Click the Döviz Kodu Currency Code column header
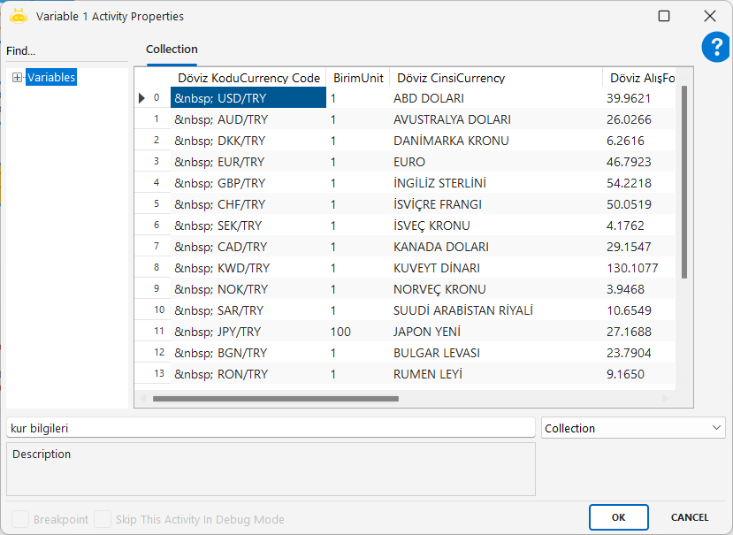This screenshot has height=535, width=733. 248,78
